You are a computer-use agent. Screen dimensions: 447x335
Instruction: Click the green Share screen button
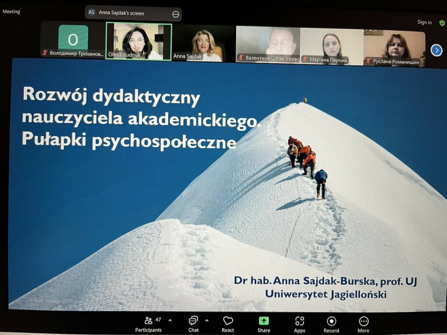pyautogui.click(x=264, y=321)
